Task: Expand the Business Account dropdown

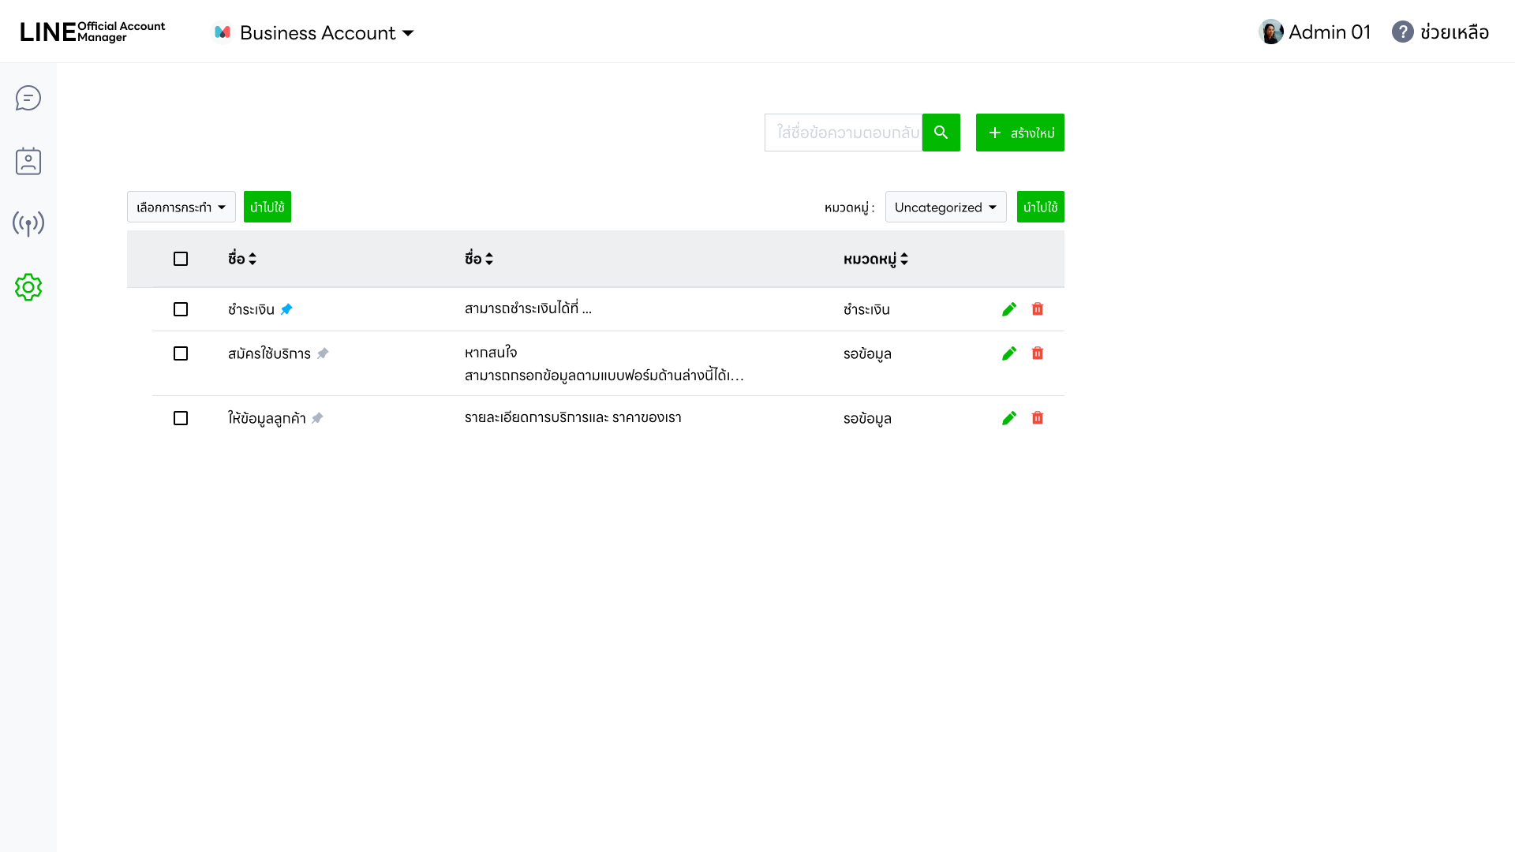Action: pos(316,33)
